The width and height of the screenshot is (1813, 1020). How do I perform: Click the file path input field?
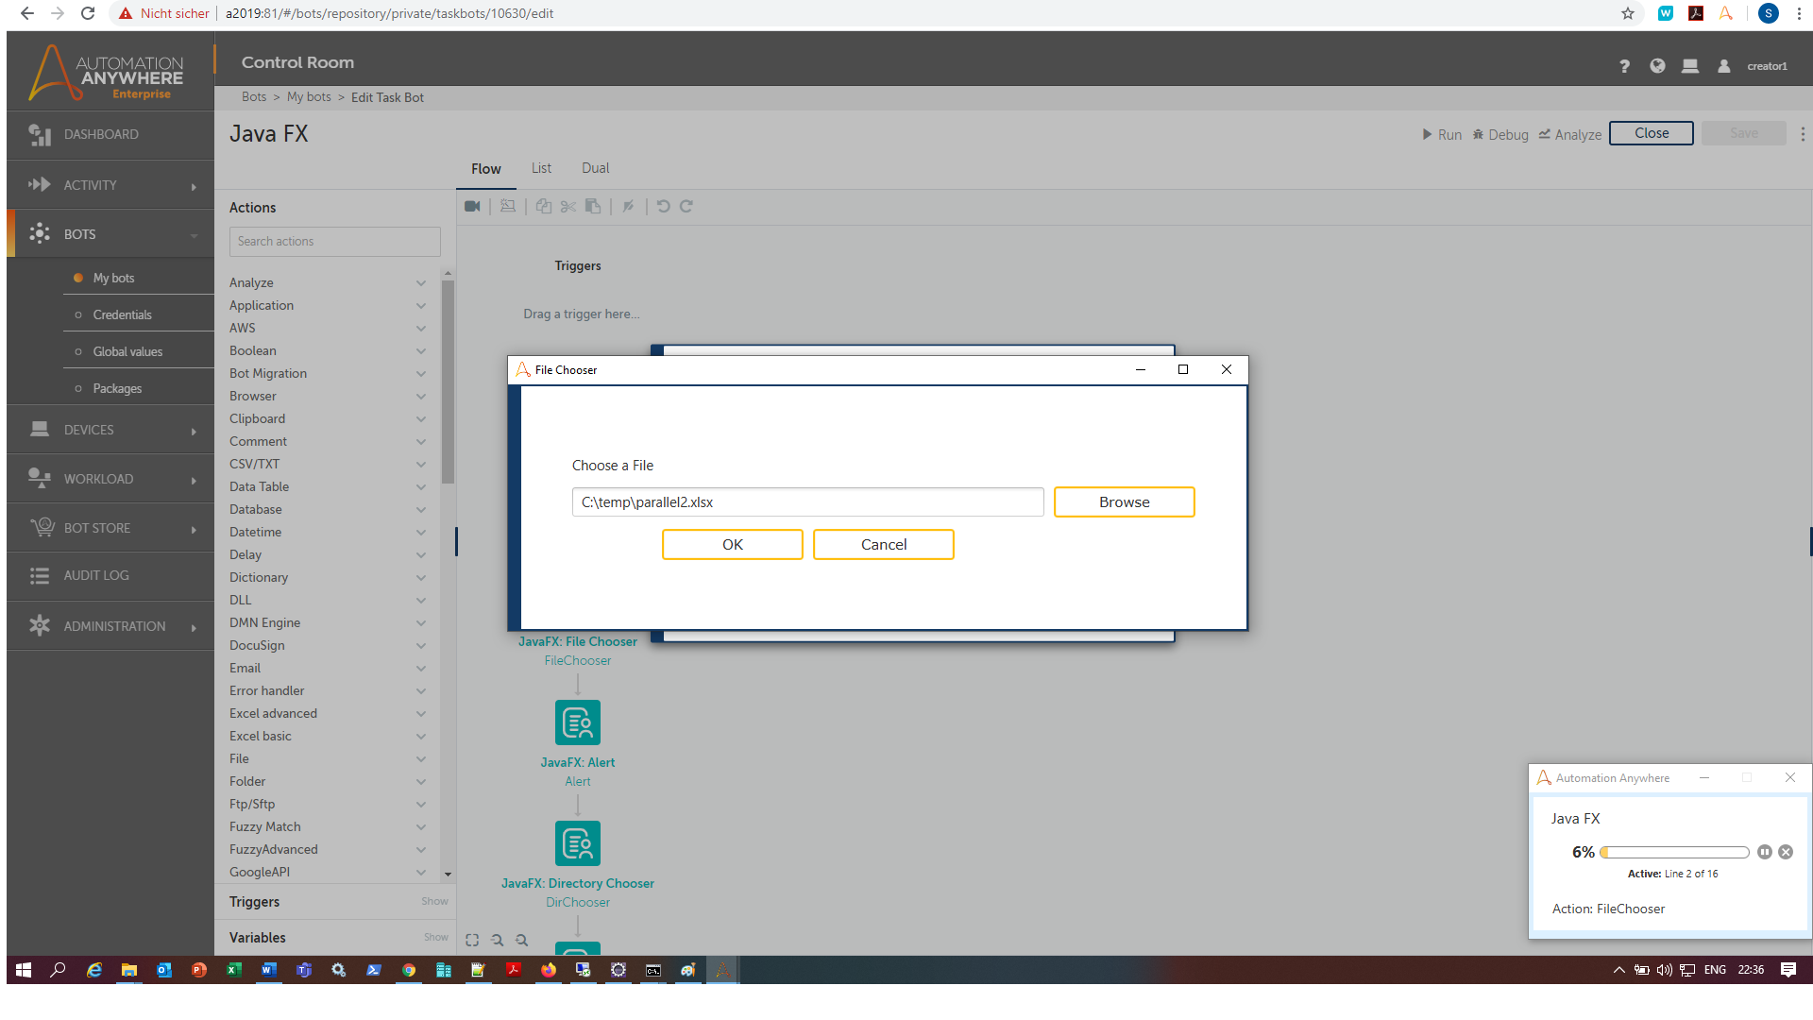807,502
